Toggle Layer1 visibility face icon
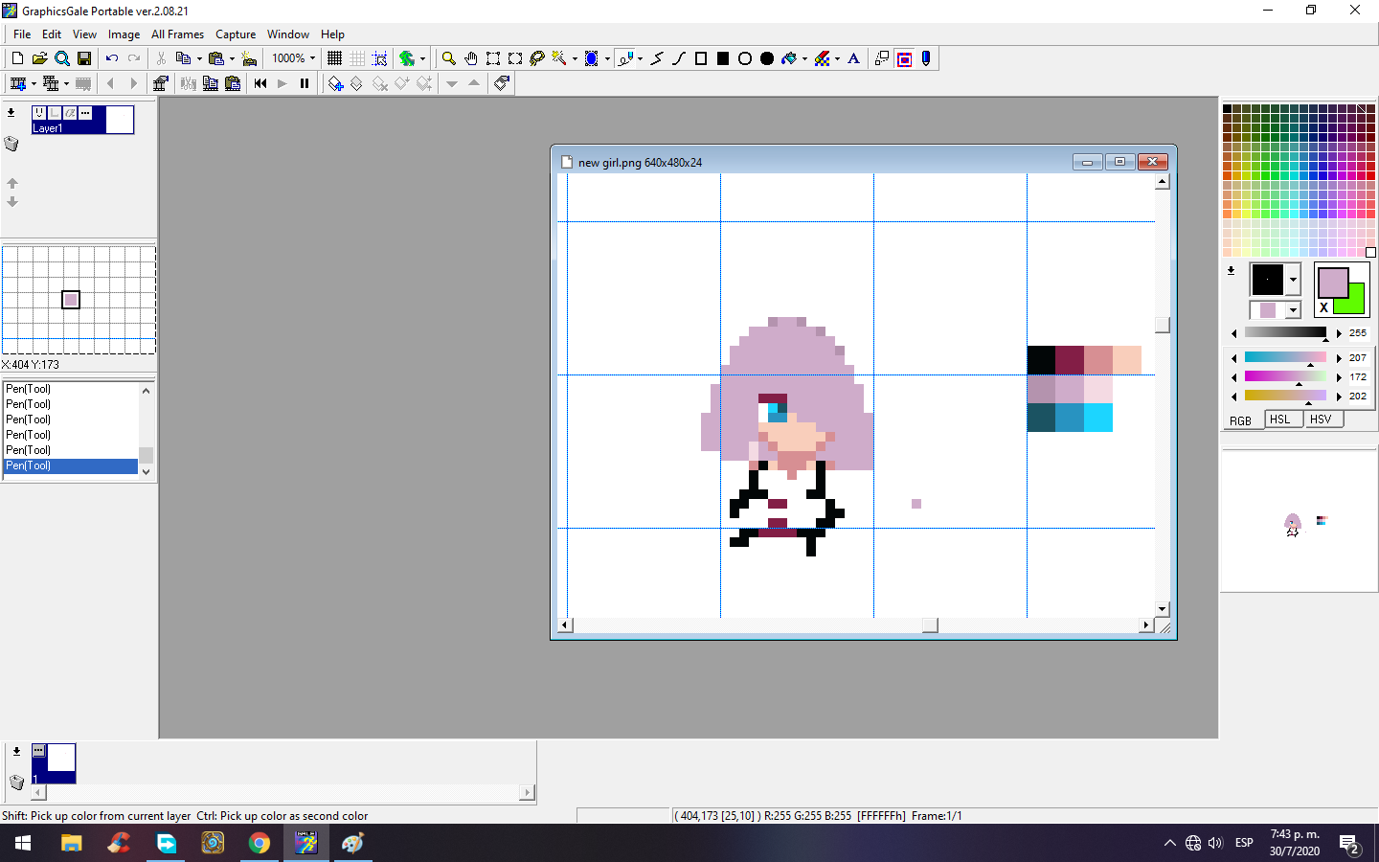This screenshot has width=1379, height=862. (39, 113)
